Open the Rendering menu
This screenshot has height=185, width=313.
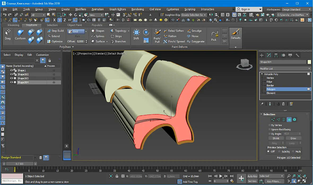point(138,9)
